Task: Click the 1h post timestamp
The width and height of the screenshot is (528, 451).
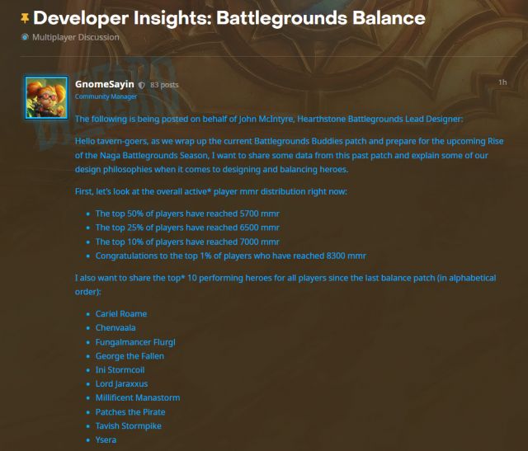Action: [502, 82]
